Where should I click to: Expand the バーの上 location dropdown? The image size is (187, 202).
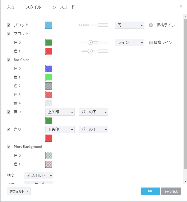click(93, 129)
